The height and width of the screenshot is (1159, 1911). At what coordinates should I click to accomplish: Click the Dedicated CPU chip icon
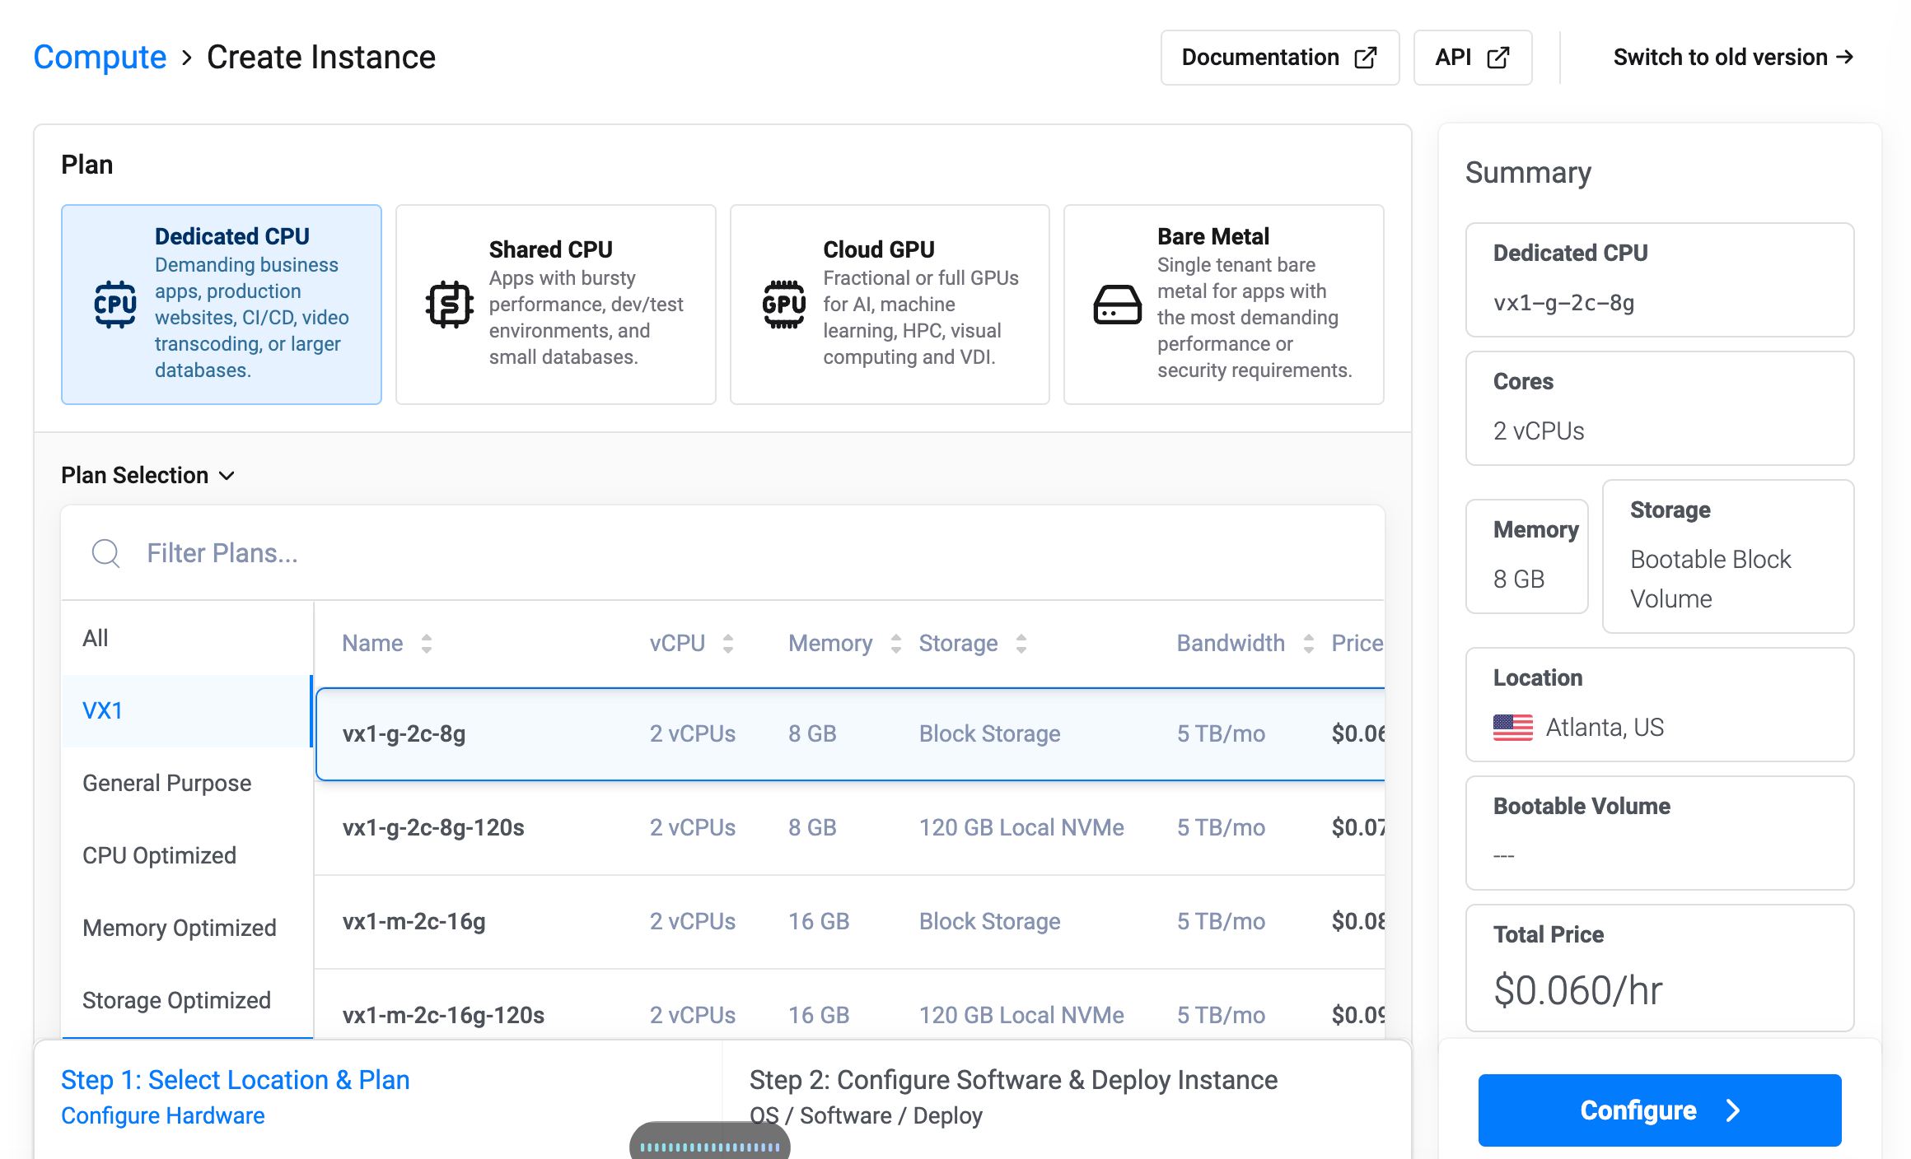(115, 305)
